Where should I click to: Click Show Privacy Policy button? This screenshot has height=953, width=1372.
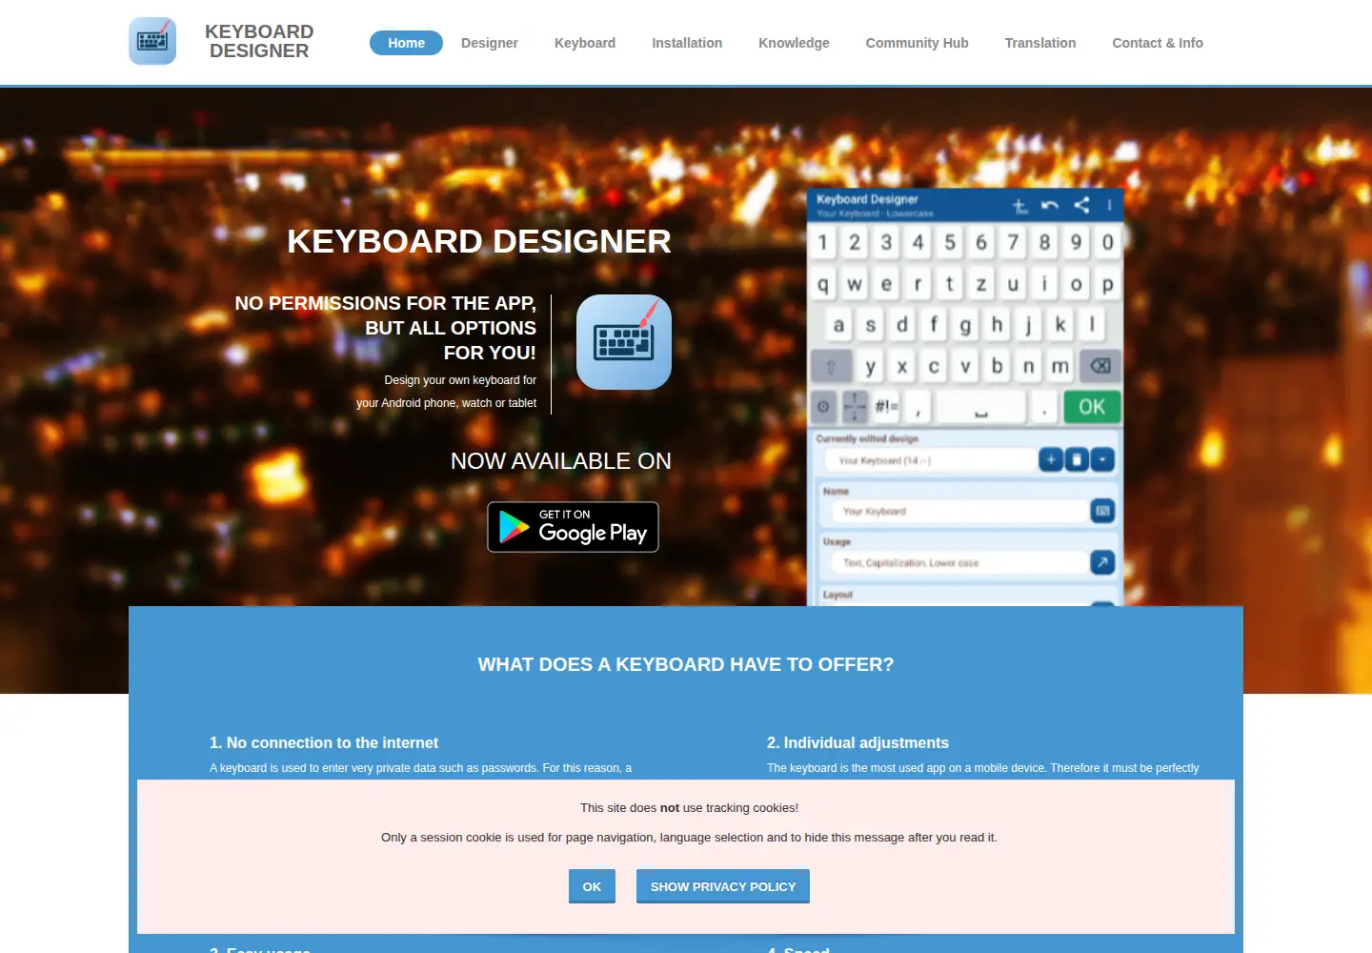pos(723,886)
